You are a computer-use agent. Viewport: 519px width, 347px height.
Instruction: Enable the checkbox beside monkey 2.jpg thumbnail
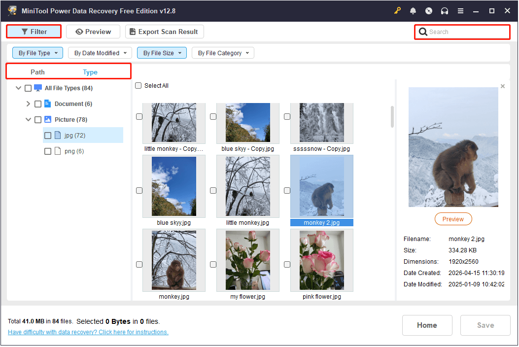287,191
